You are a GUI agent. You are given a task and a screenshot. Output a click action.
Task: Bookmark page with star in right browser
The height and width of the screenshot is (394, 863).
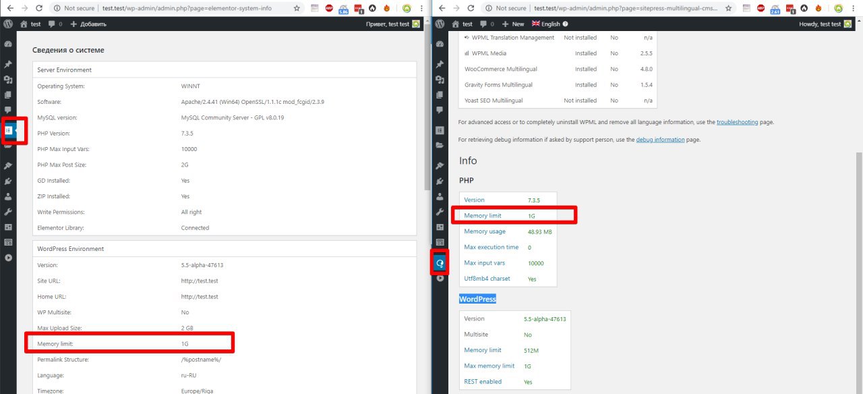[x=728, y=8]
